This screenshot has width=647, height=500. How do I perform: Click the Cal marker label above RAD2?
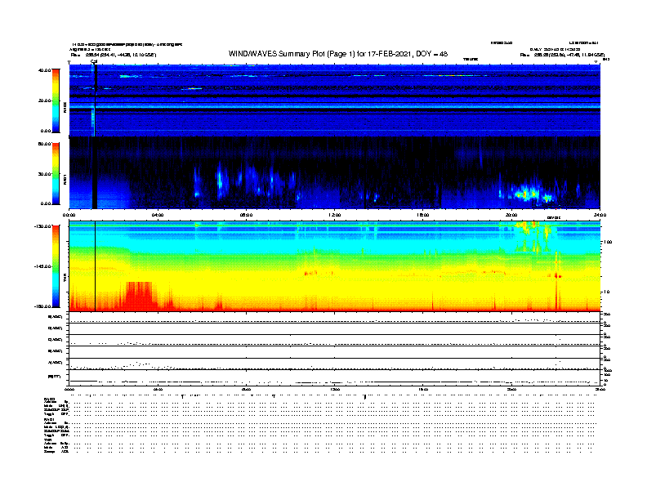(x=94, y=61)
